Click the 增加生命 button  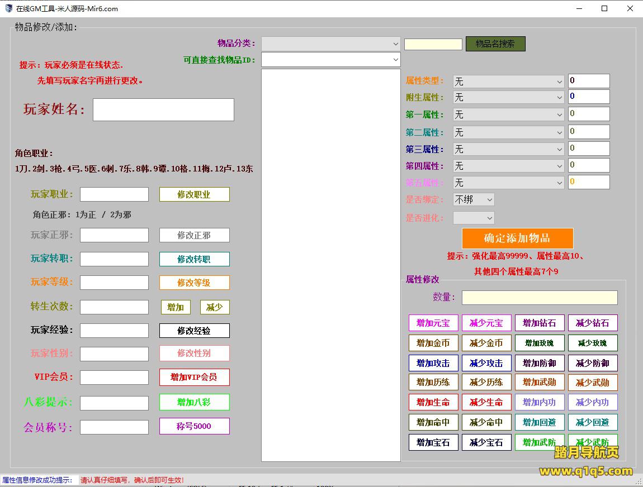433,402
